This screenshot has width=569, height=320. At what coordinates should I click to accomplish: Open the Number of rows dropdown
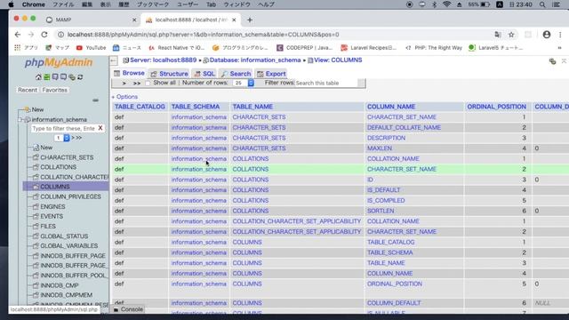click(x=244, y=83)
